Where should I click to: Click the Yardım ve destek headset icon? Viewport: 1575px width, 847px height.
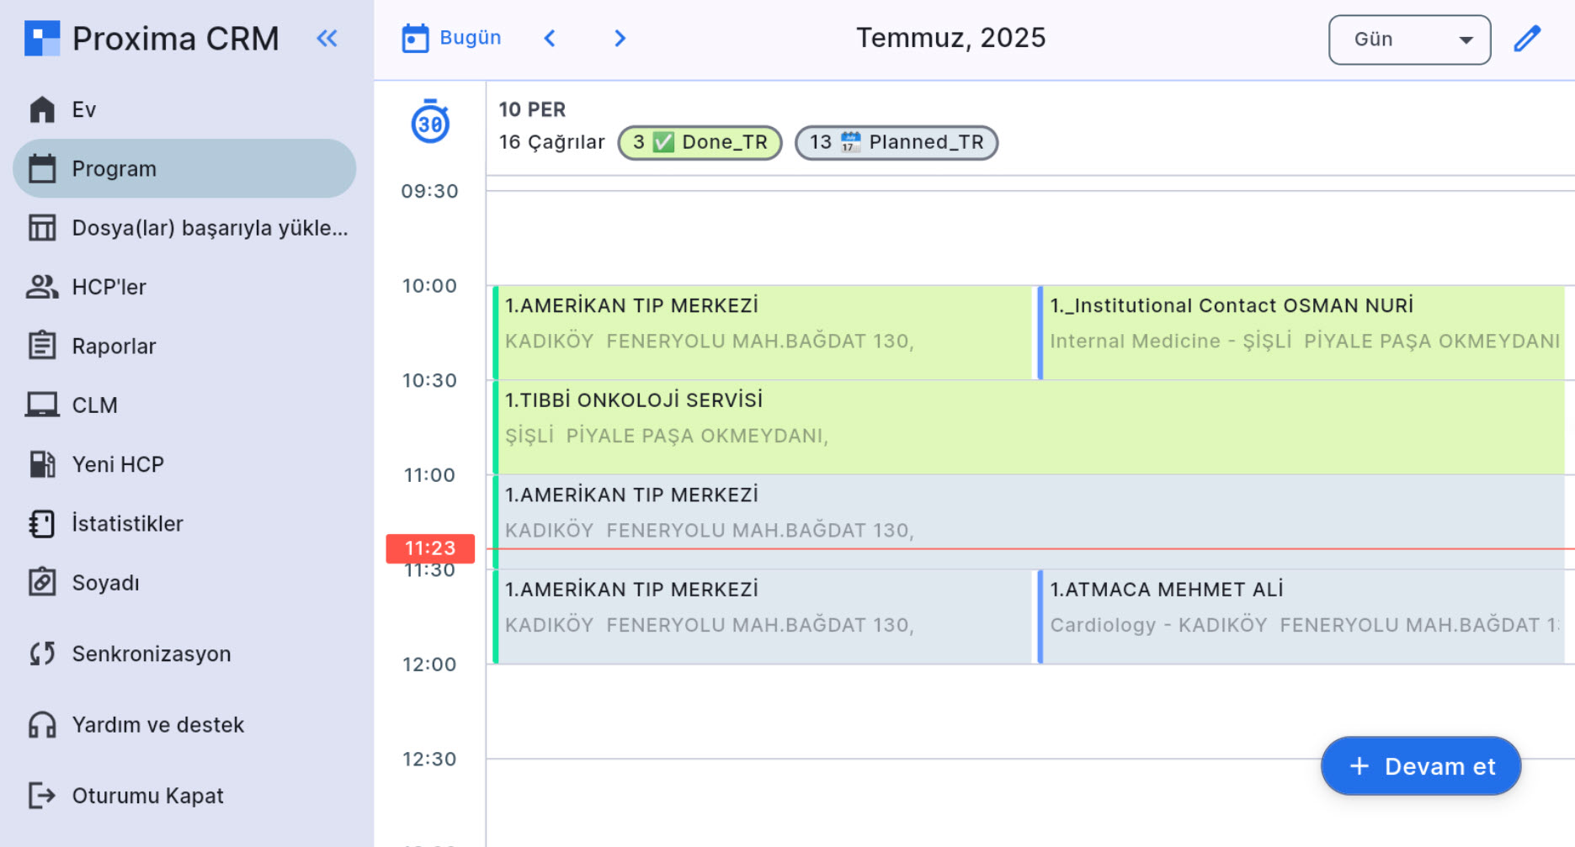point(42,724)
